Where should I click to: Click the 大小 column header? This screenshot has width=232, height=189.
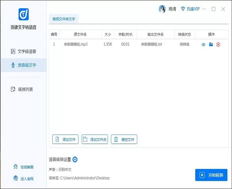pyautogui.click(x=108, y=34)
